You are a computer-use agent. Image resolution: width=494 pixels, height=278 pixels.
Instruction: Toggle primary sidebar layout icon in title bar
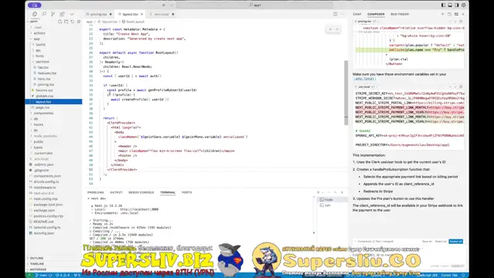pos(443,5)
